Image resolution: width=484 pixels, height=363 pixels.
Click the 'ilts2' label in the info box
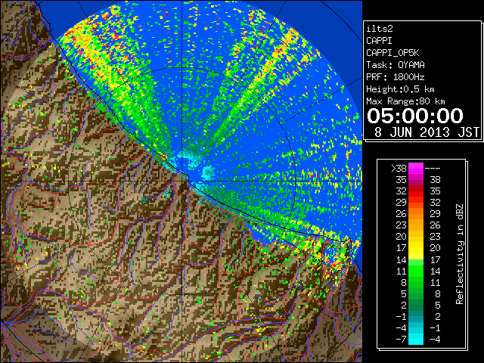[380, 29]
